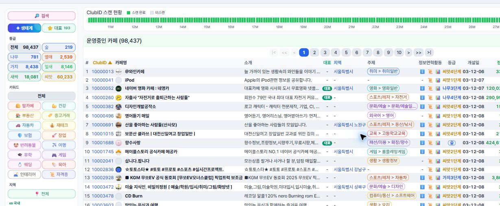Click the 주제 column header
500x206 pixels.
click(x=371, y=63)
